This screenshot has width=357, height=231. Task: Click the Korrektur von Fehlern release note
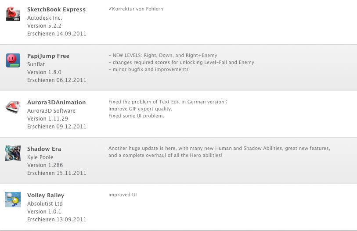[136, 9]
